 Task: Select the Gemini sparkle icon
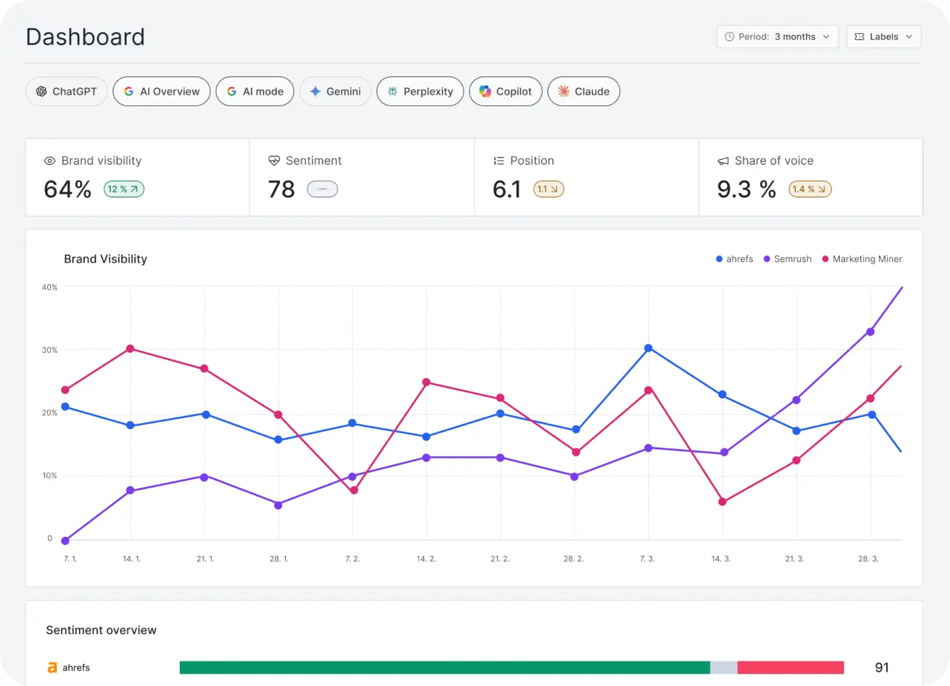[316, 91]
